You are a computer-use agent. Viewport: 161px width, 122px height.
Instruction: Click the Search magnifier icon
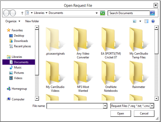pyautogui.click(x=152, y=13)
